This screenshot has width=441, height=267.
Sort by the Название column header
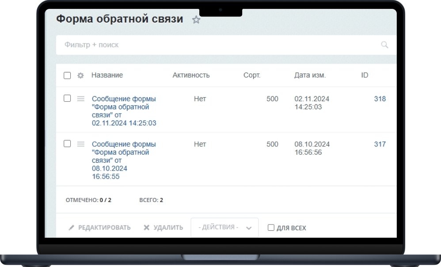click(x=107, y=75)
